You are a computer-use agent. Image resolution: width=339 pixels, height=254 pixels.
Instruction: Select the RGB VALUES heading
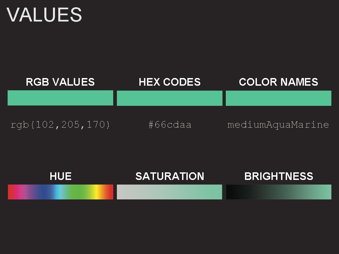60,82
